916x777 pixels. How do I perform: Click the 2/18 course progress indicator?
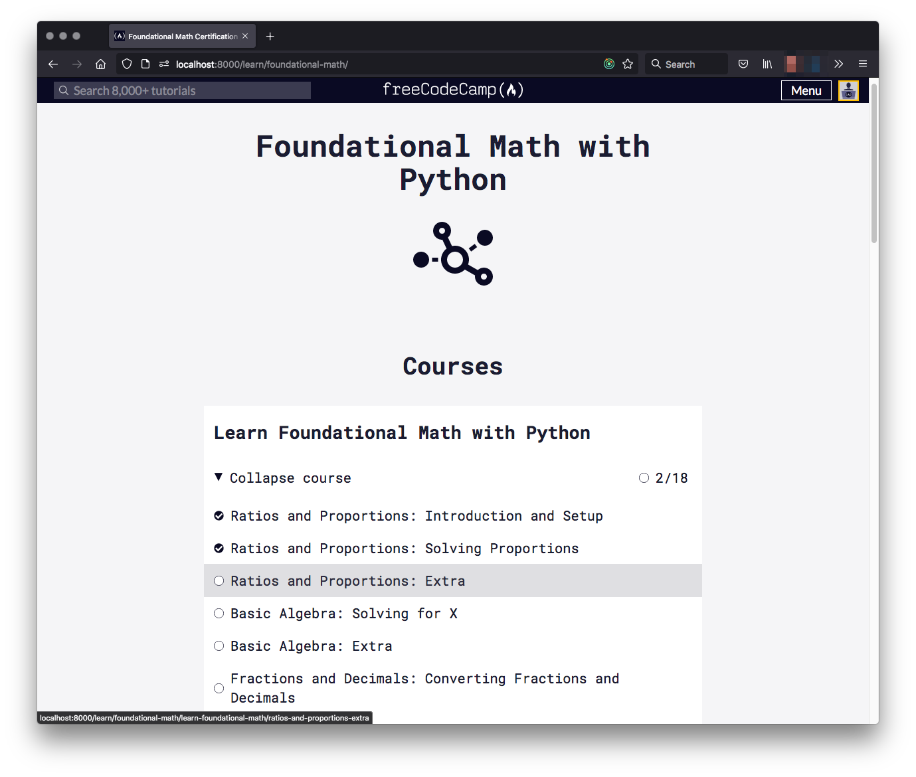click(x=664, y=477)
